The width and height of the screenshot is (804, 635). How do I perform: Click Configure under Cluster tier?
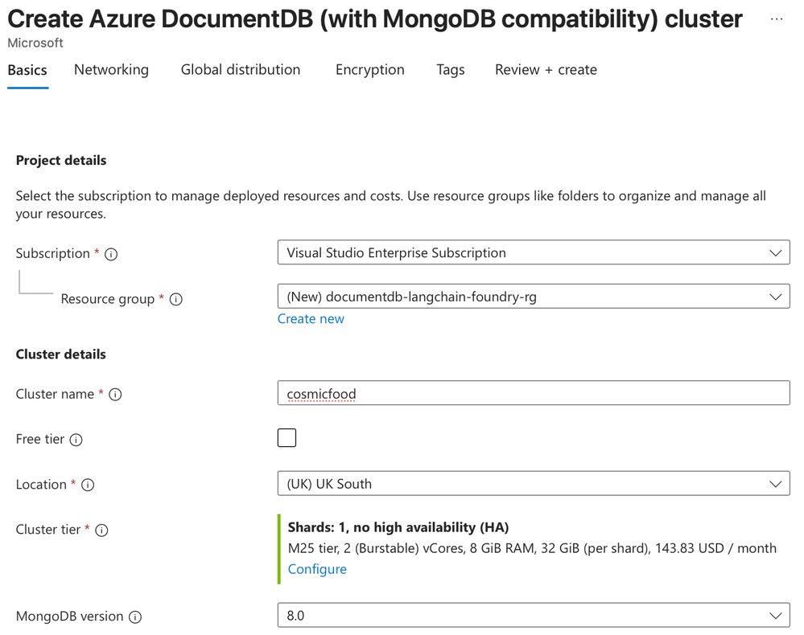click(x=317, y=569)
